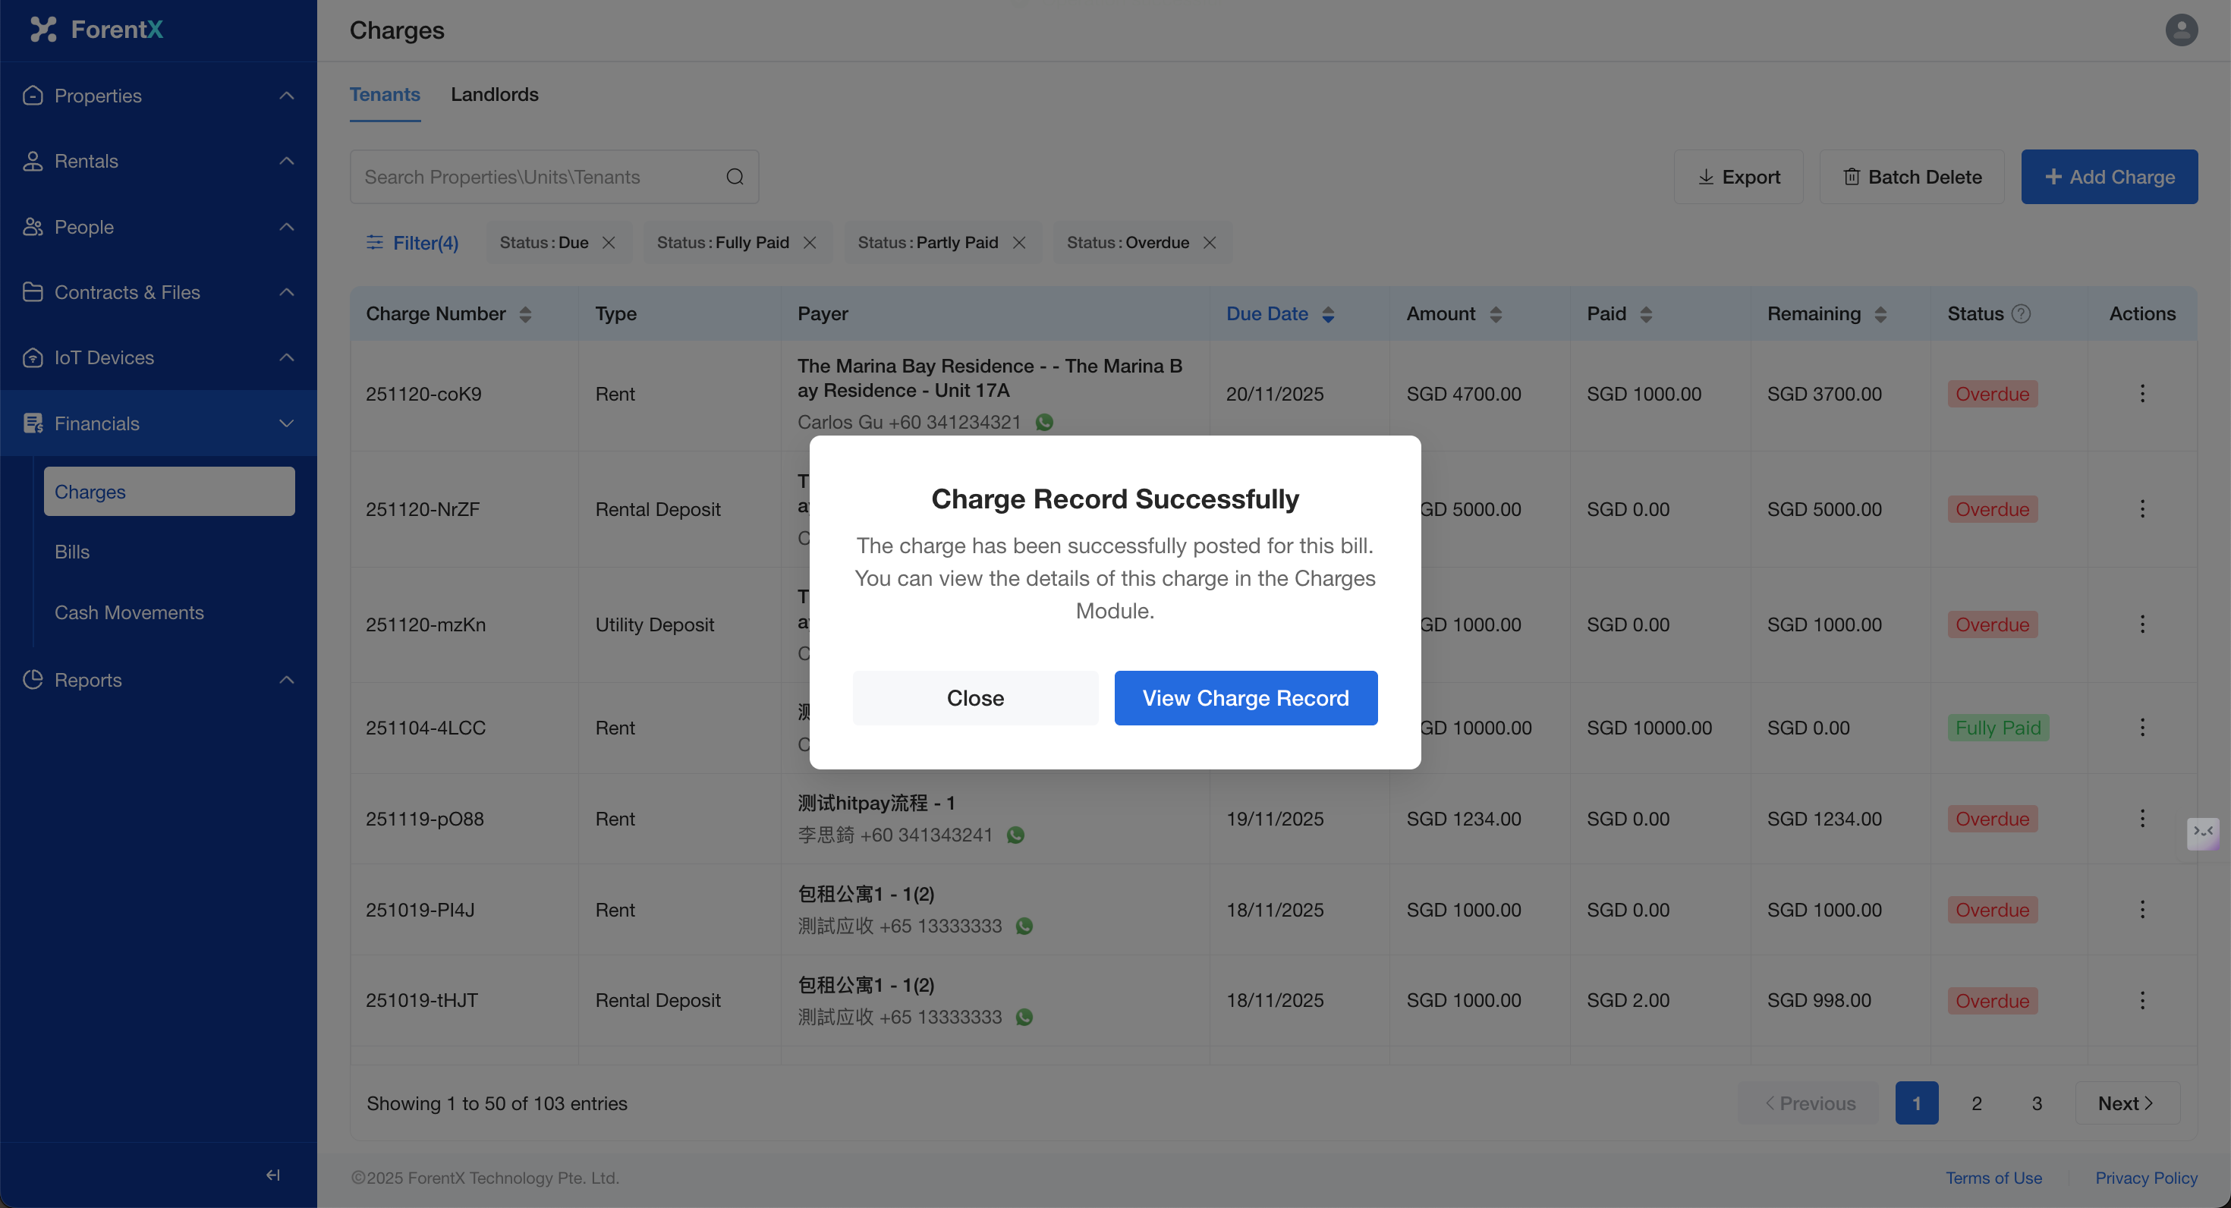This screenshot has height=1208, width=2231.
Task: Click the user profile avatar icon
Action: pos(2180,30)
